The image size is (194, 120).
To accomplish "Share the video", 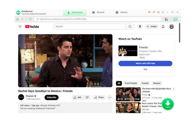I will pos(99,97).
